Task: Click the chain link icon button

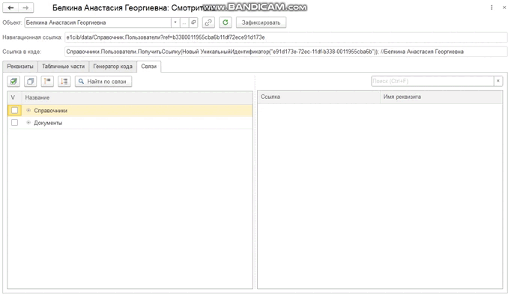Action: [208, 22]
